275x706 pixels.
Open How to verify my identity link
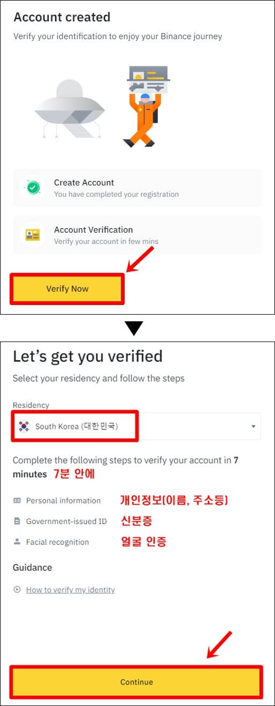click(x=71, y=590)
